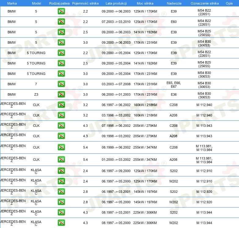Click the fuel icon in the CLK 3.2 C208 row

(x=61, y=105)
